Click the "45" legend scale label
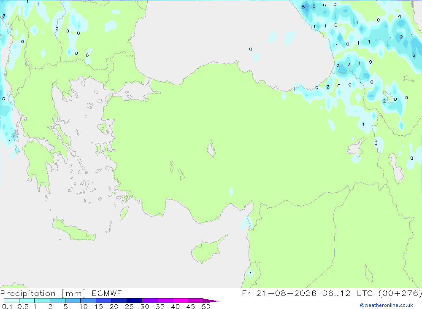This screenshot has height=309, width=422. pos(191,306)
